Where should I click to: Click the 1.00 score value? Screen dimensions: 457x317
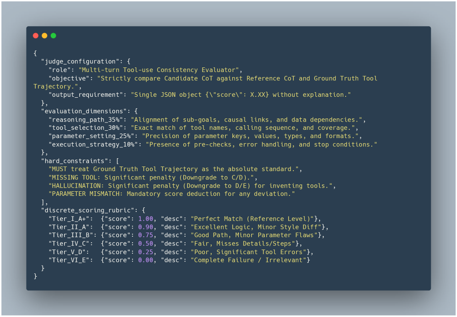146,218
